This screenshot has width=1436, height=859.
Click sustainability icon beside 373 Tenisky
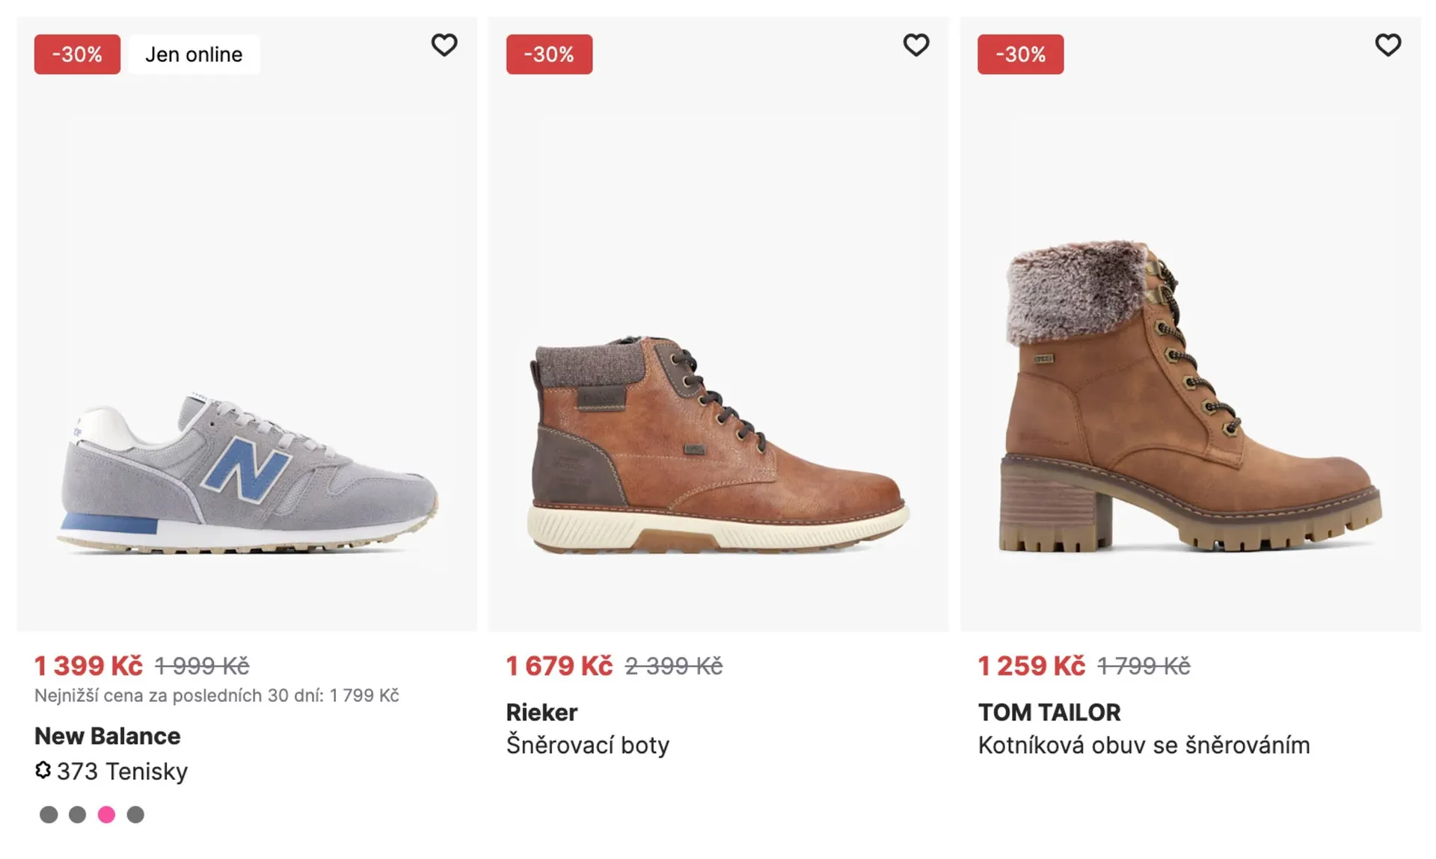tap(43, 770)
